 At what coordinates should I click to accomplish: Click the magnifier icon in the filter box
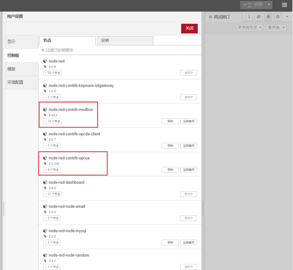tap(43, 50)
